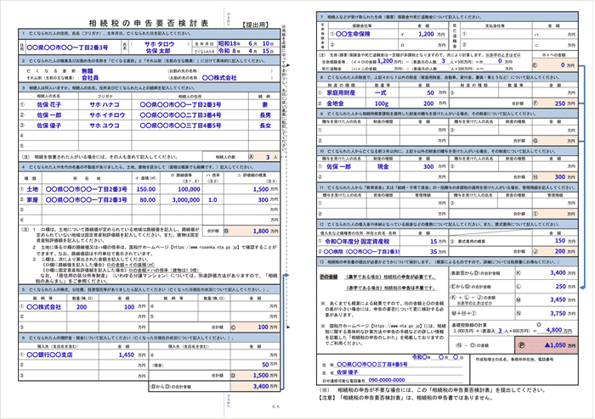Select the heir count cell Ⓐ 3人
595x419 pixels.
263,157
